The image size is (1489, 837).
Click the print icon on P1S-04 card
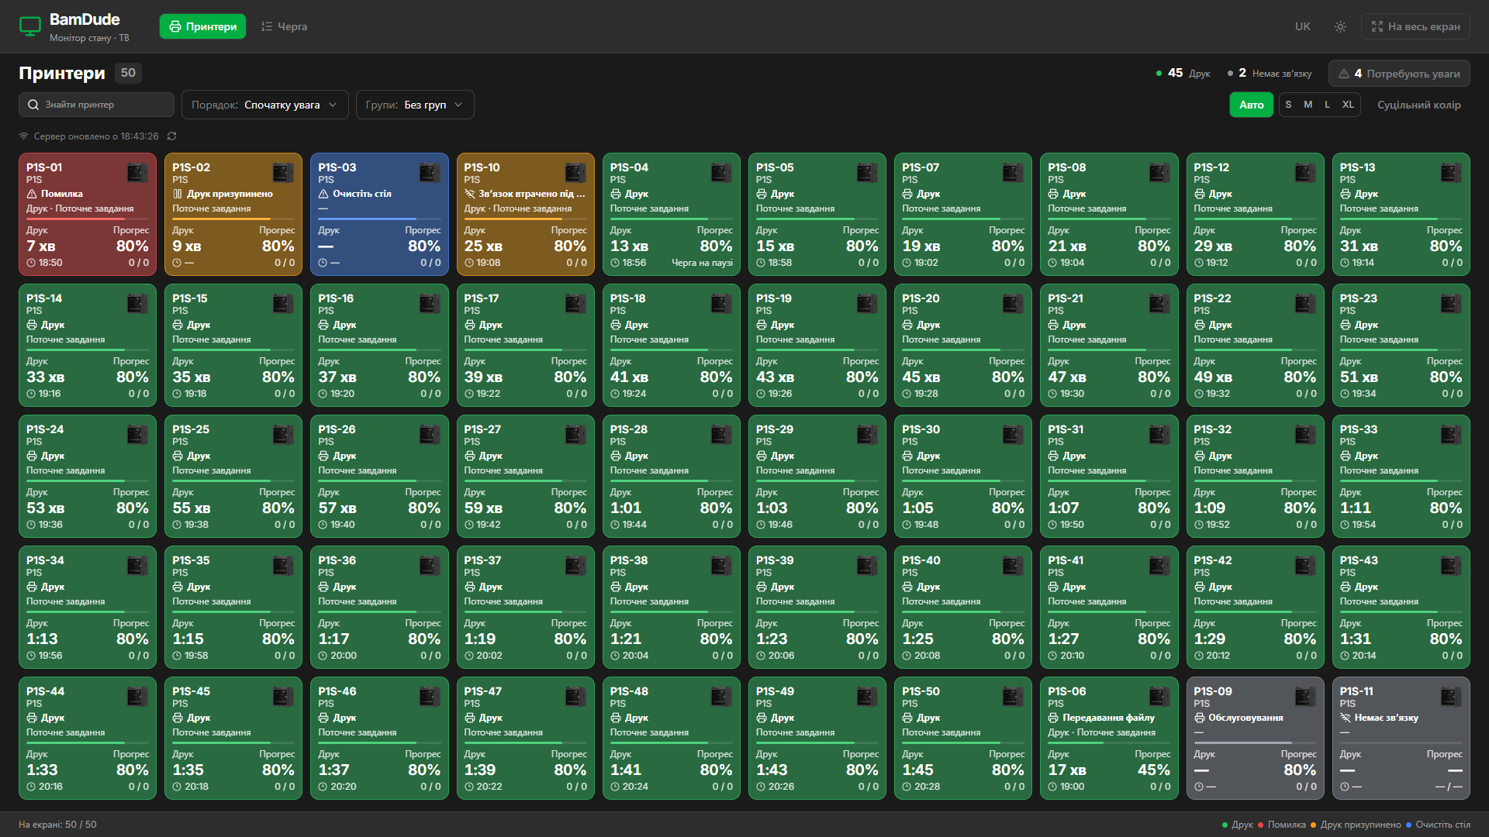coord(615,194)
